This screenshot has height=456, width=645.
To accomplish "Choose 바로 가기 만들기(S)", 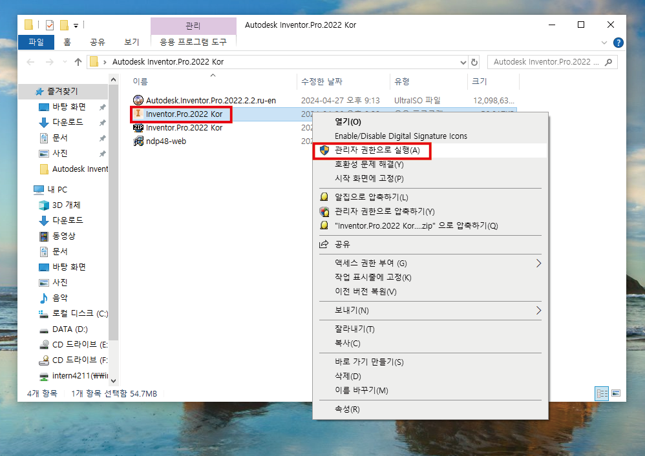I will pyautogui.click(x=430, y=362).
